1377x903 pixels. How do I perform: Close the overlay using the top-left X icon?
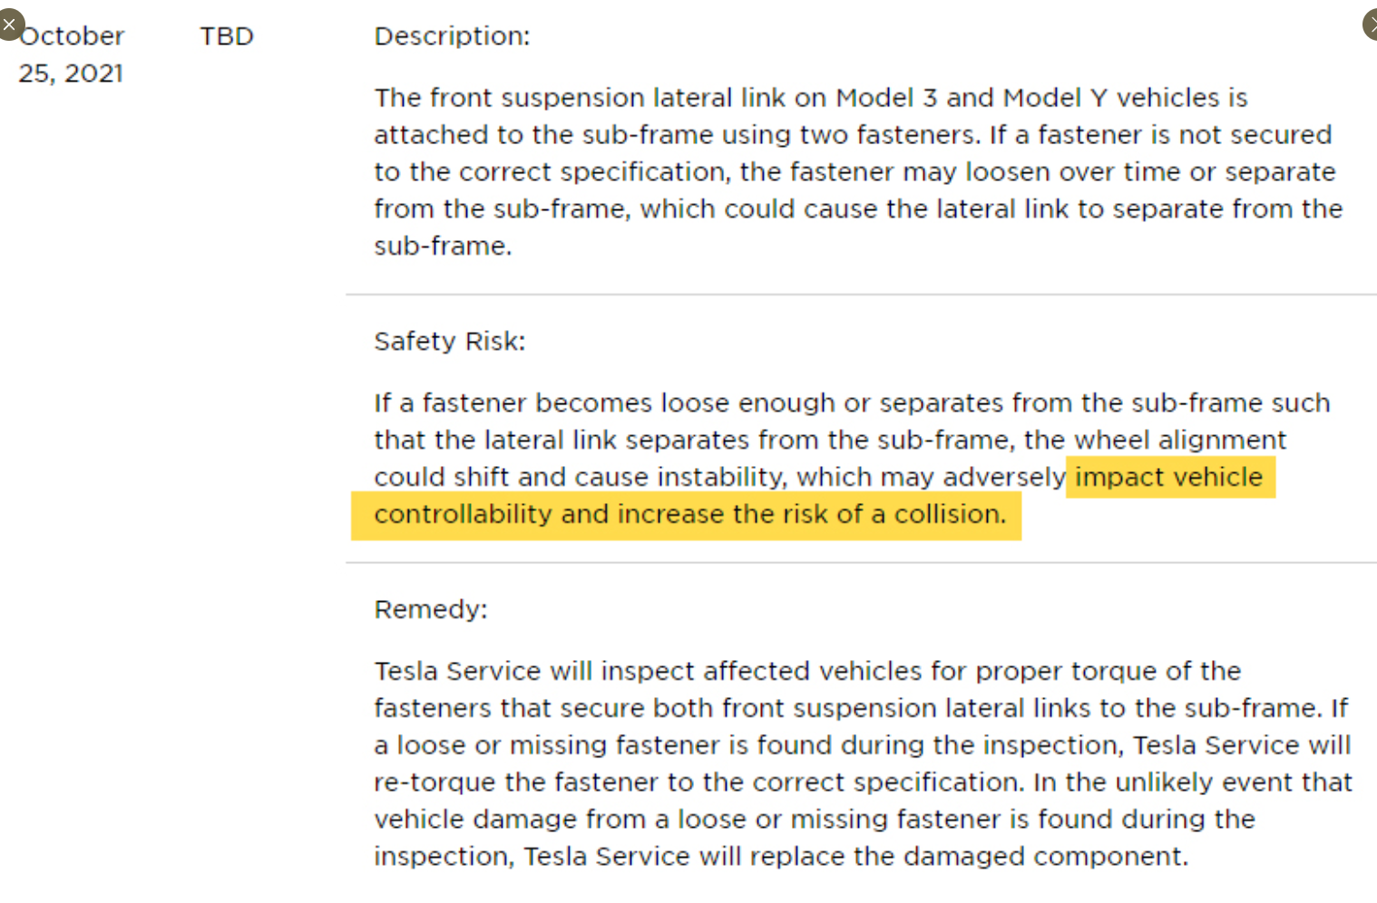pyautogui.click(x=10, y=24)
